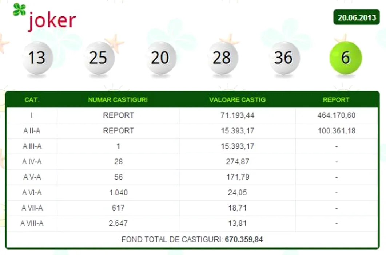Click the REPORT column header
Screen dimensions: 386x255
click(x=336, y=100)
